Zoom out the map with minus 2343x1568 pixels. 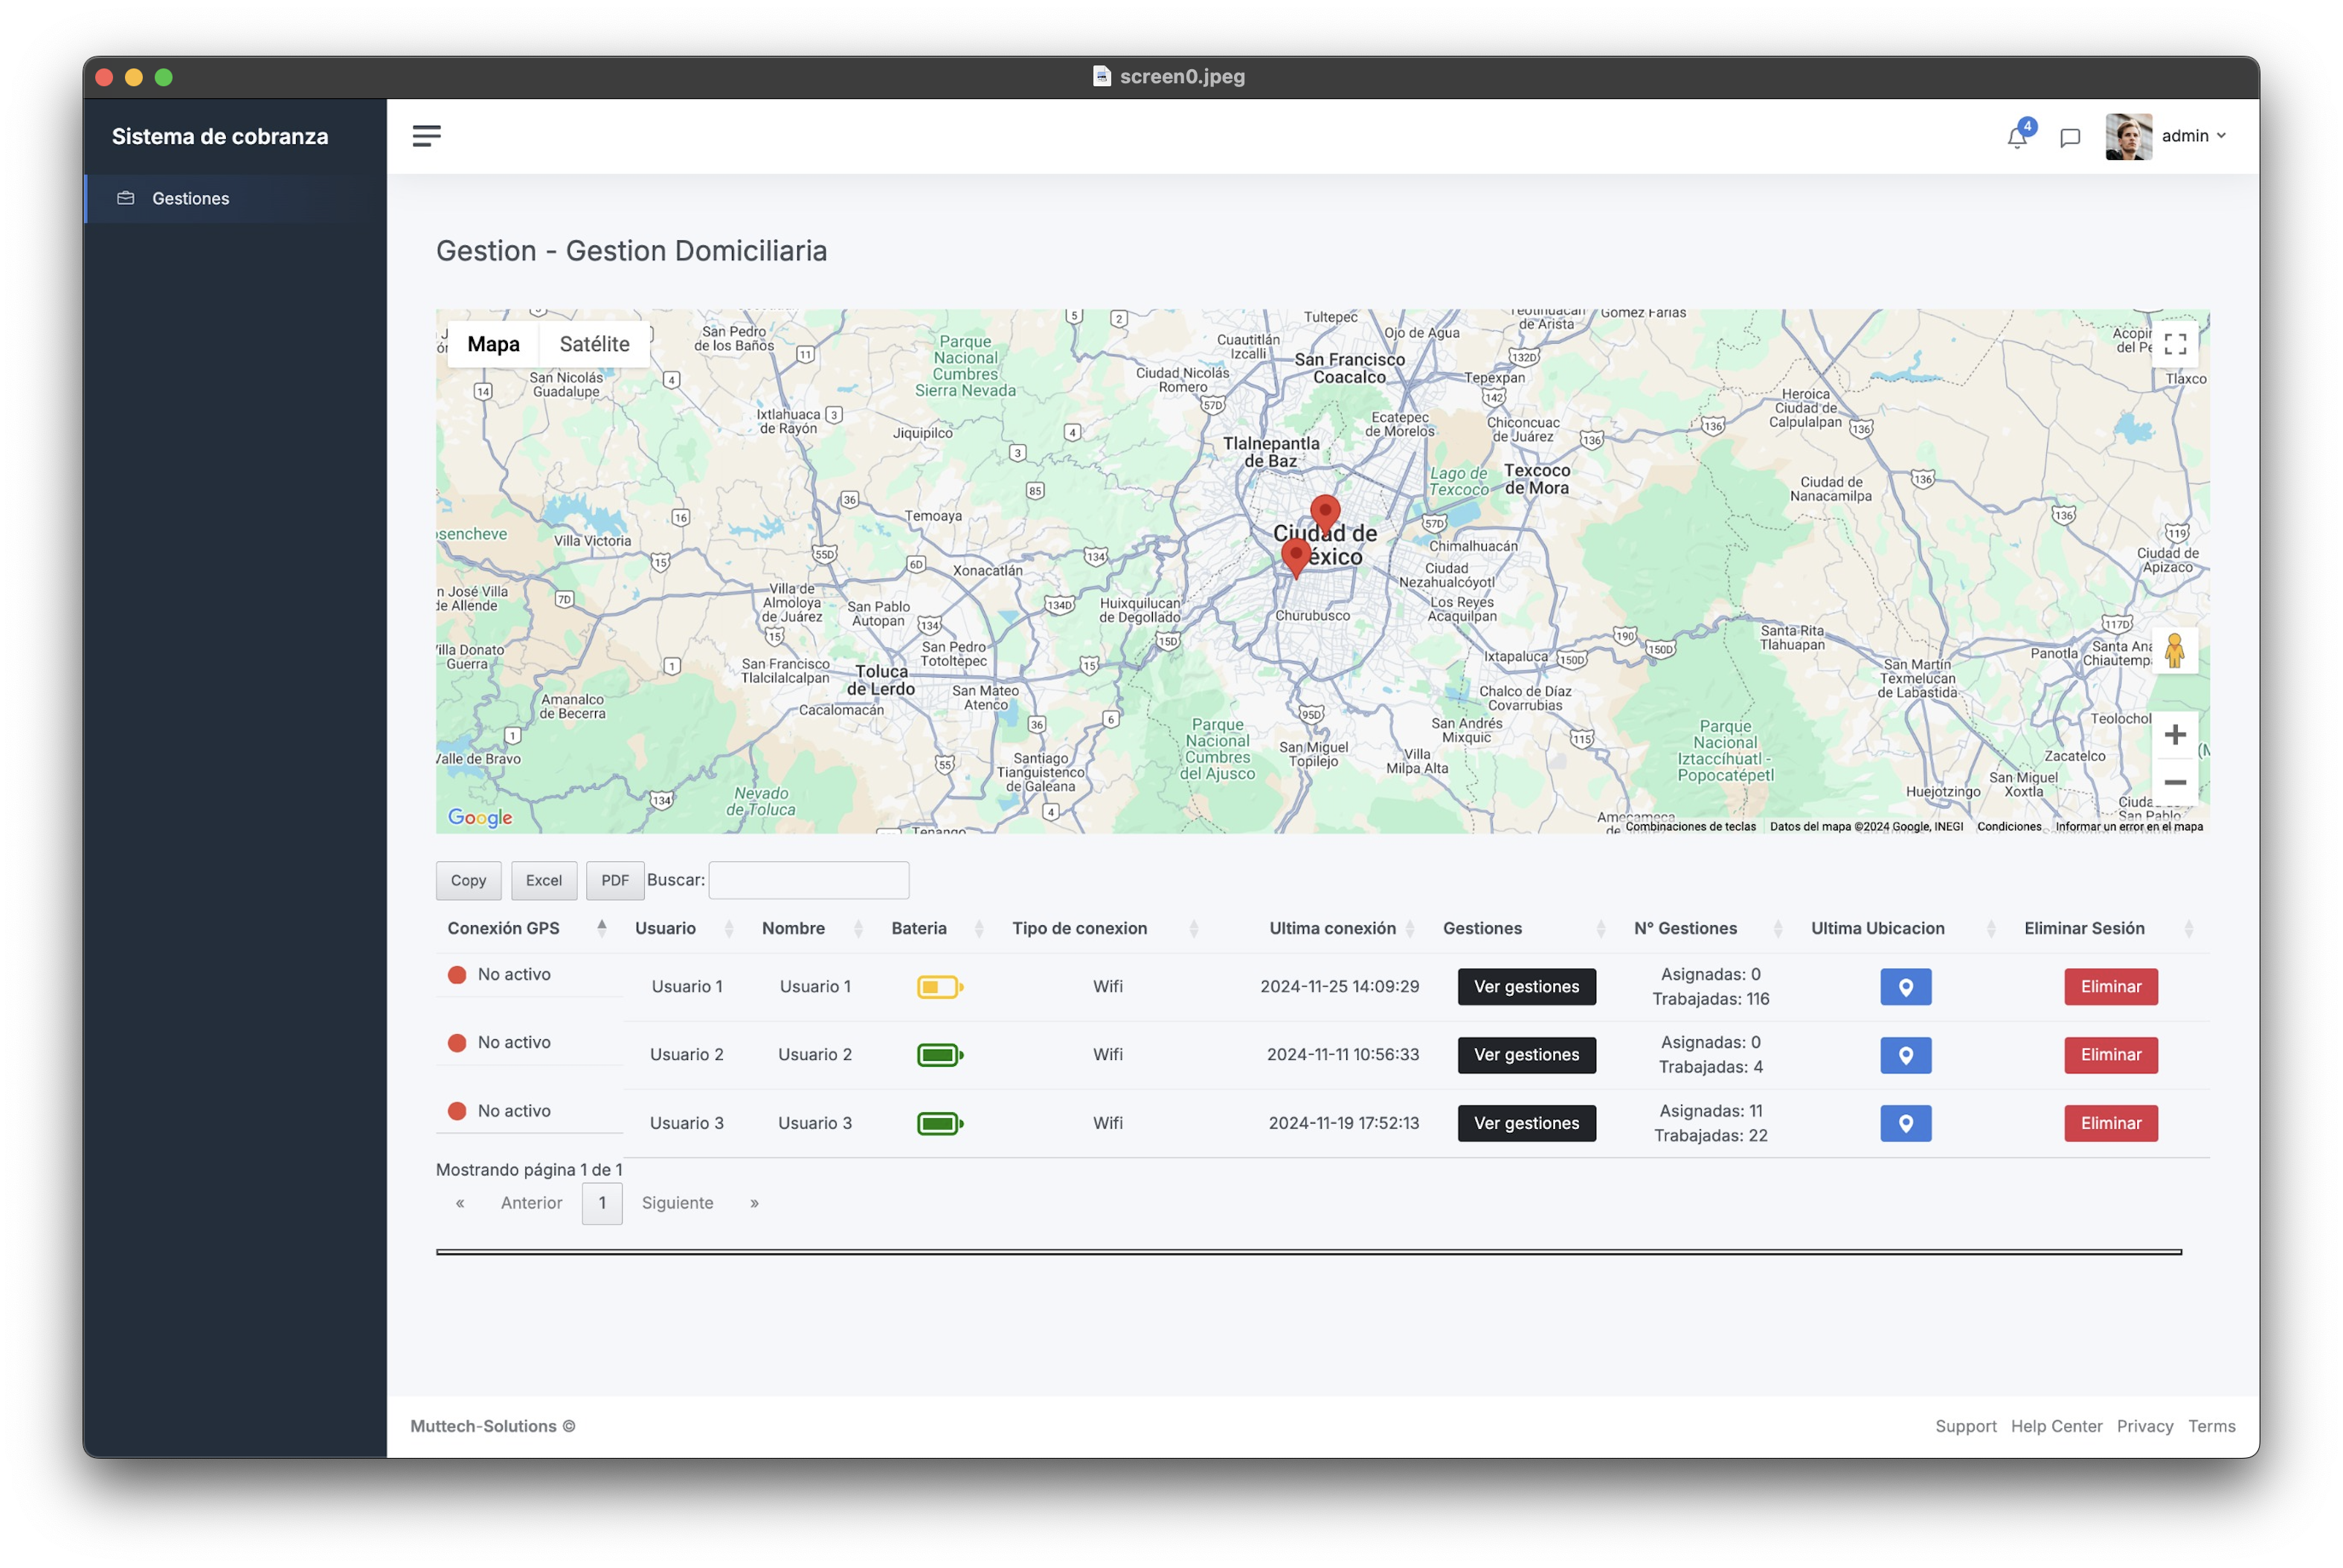(2175, 782)
